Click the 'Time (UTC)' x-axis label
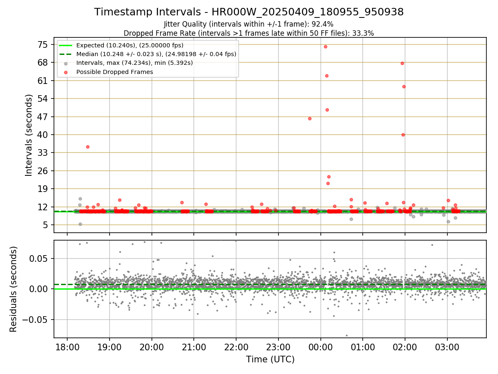 pyautogui.click(x=270, y=359)
